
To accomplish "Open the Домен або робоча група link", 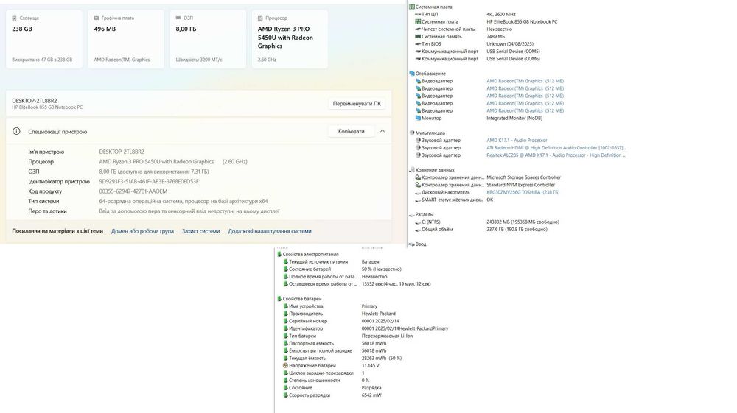I will tap(142, 231).
